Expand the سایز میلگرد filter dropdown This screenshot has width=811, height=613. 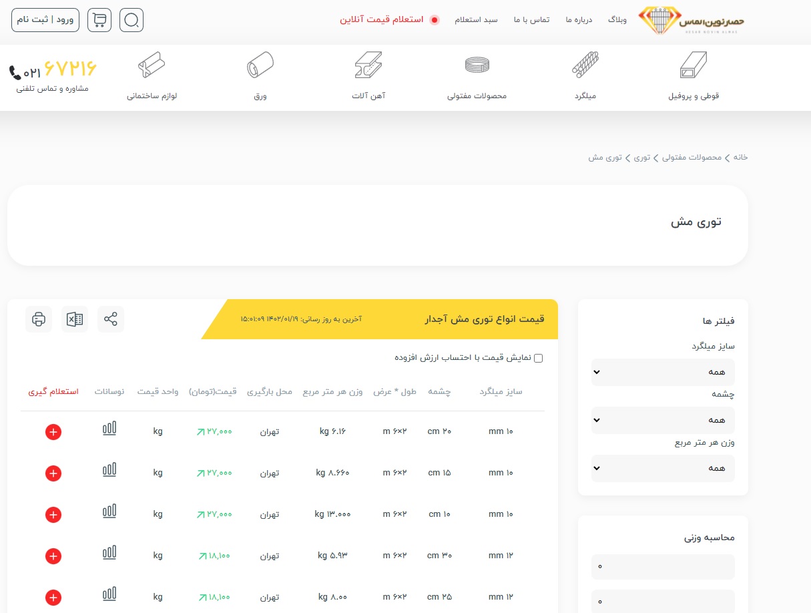[x=663, y=372]
